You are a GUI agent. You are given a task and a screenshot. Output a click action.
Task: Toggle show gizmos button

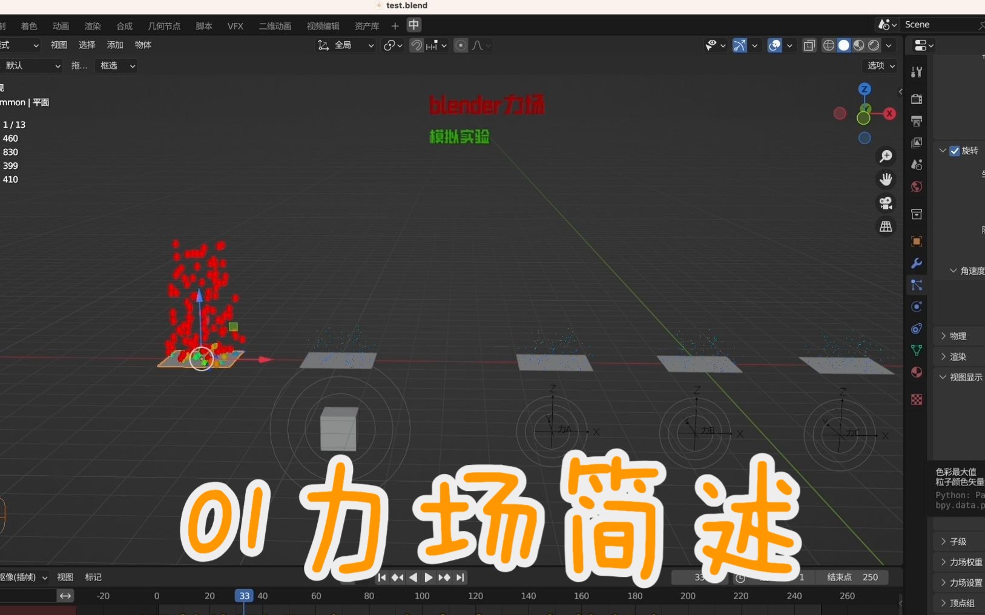click(x=740, y=45)
